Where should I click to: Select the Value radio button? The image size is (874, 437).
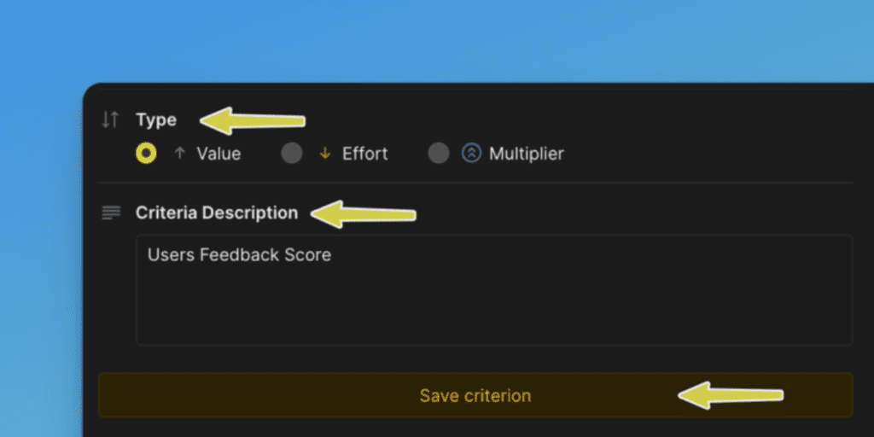(146, 154)
